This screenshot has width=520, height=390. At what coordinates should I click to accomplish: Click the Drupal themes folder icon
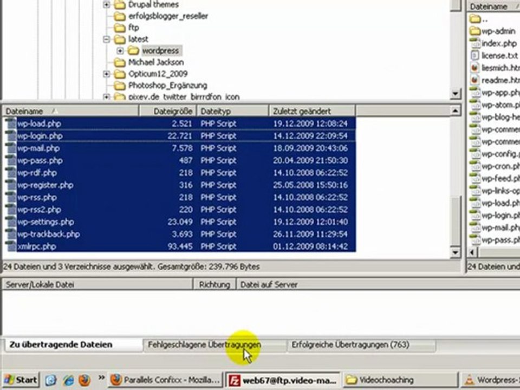tap(120, 5)
